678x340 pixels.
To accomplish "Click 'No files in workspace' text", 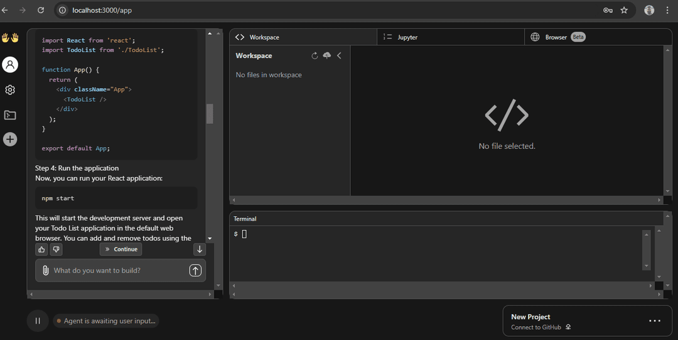I will point(269,75).
